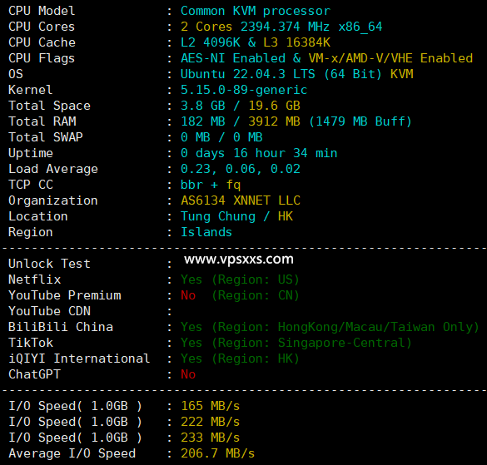Click the Total RAM usage value
This screenshot has width=487, height=465.
[x=296, y=121]
